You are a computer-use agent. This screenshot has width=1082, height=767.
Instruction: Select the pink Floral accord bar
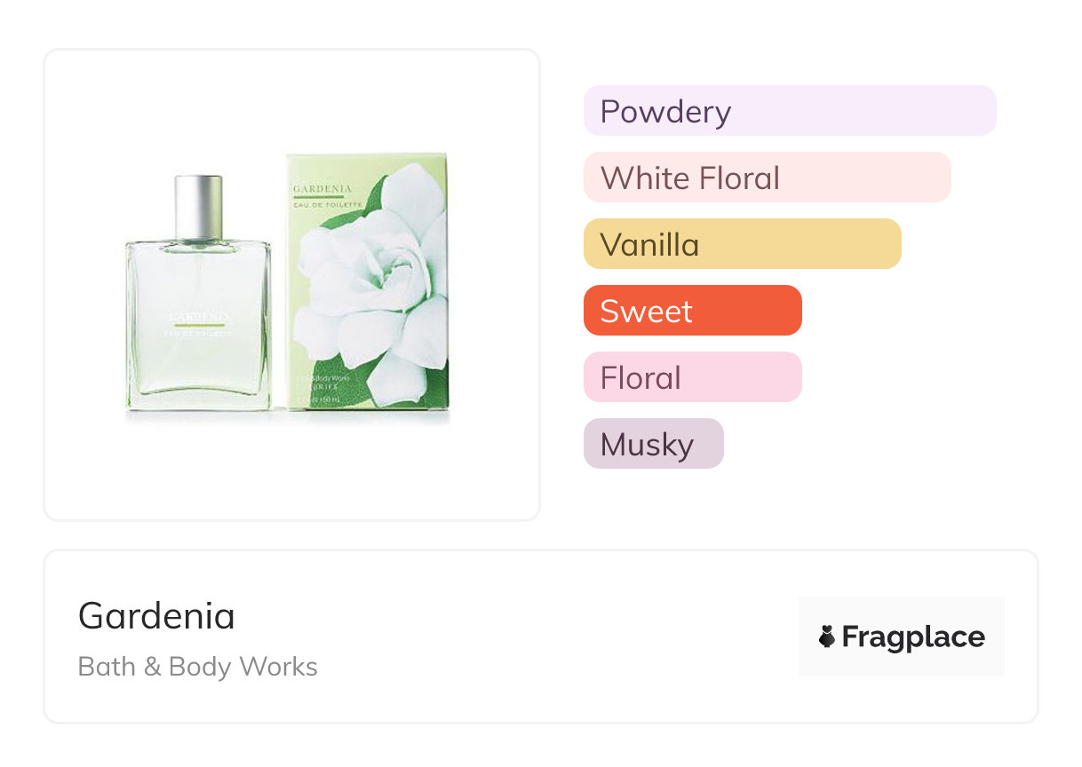coord(692,377)
